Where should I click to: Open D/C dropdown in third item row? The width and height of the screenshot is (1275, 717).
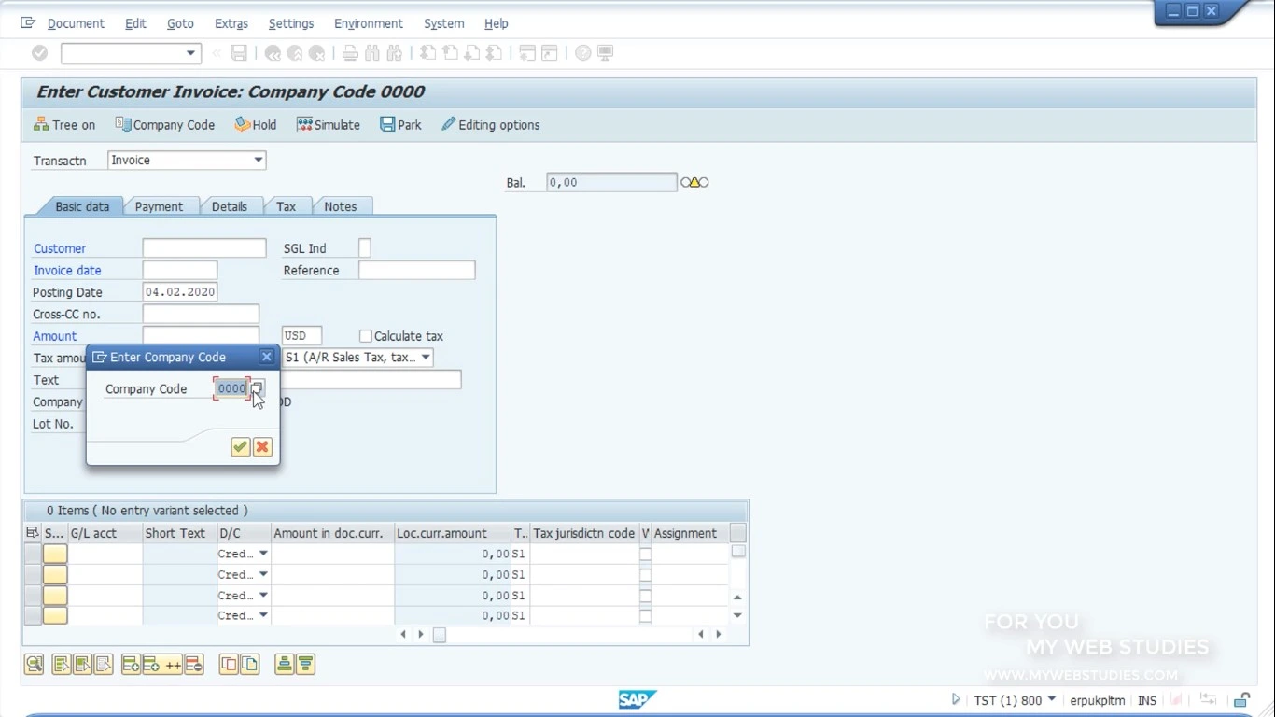point(263,595)
